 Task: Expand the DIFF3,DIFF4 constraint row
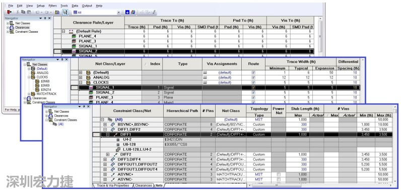[x=105, y=159]
